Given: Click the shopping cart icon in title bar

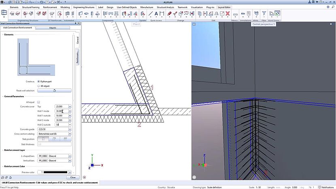Looking at the screenshot, I should point(317,2).
